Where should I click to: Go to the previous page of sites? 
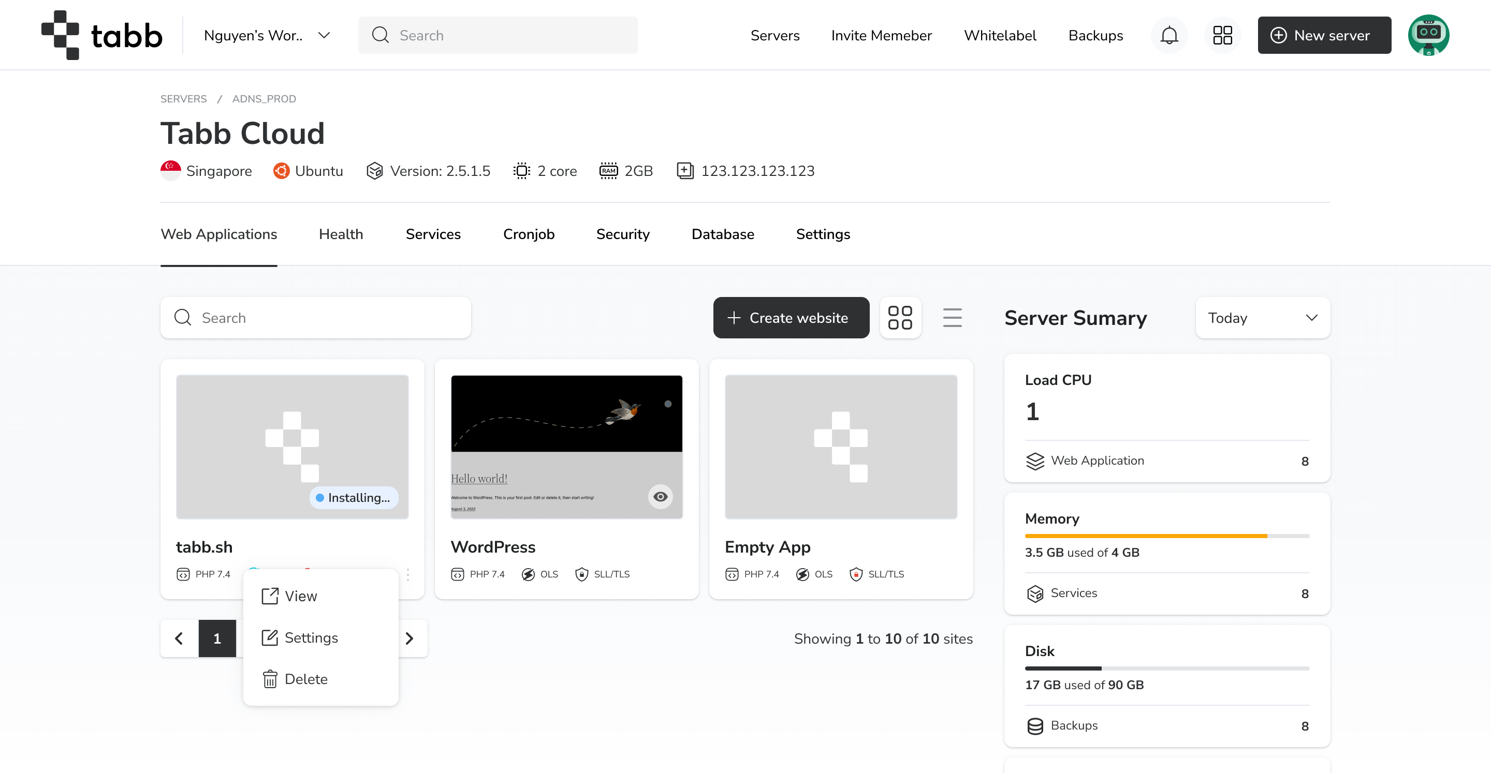click(180, 638)
